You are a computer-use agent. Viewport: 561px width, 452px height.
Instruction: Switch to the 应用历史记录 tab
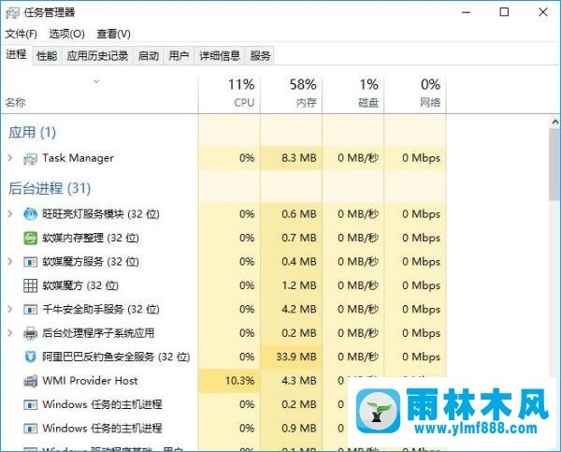coord(97,56)
